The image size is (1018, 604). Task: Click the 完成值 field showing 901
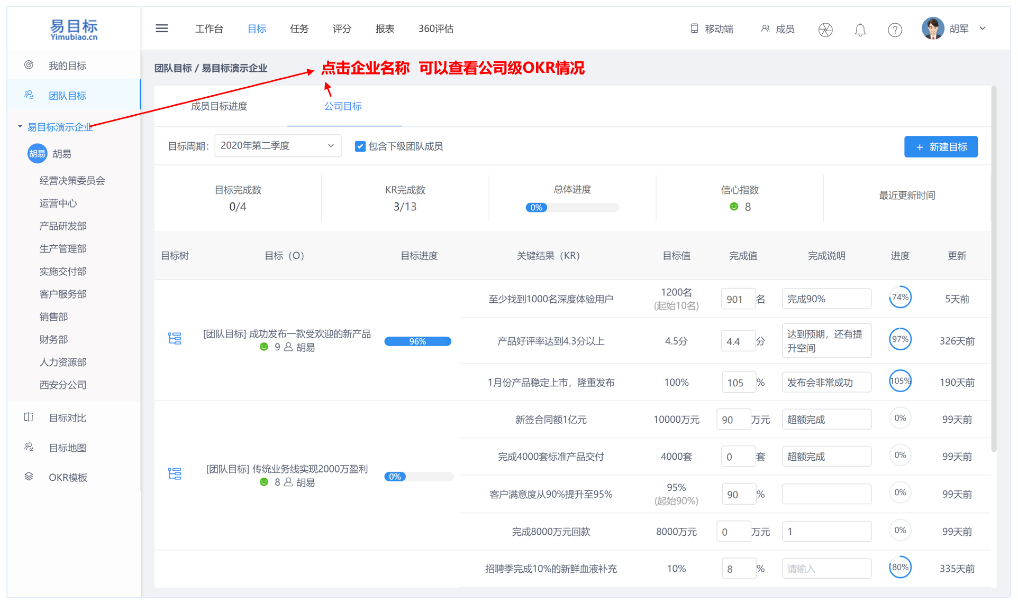coord(738,299)
